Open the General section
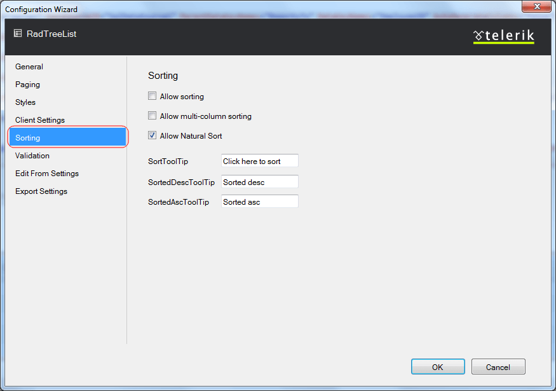This screenshot has height=391, width=556. click(x=29, y=67)
